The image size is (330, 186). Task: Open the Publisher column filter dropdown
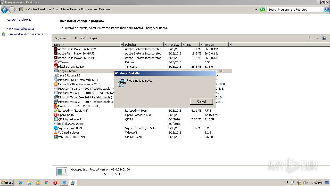tap(165, 45)
